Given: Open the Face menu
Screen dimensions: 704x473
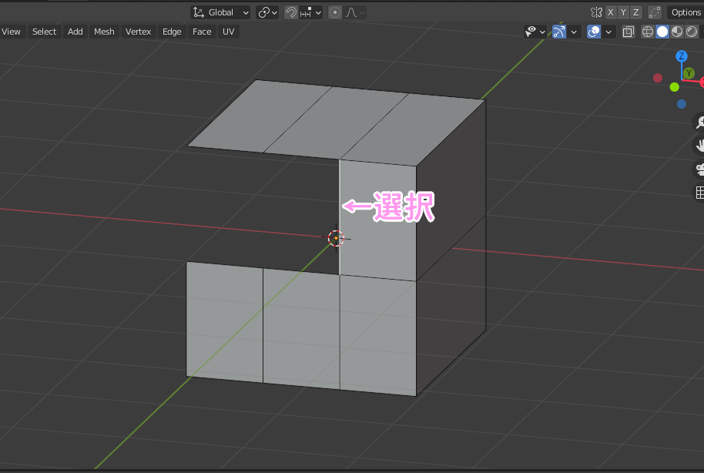Looking at the screenshot, I should point(202,32).
